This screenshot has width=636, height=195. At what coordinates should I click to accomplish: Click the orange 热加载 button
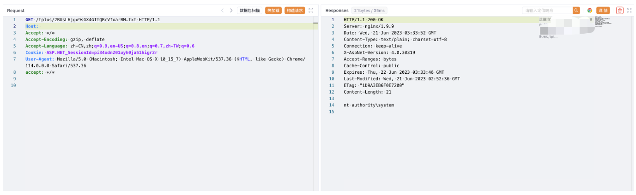pyautogui.click(x=273, y=11)
